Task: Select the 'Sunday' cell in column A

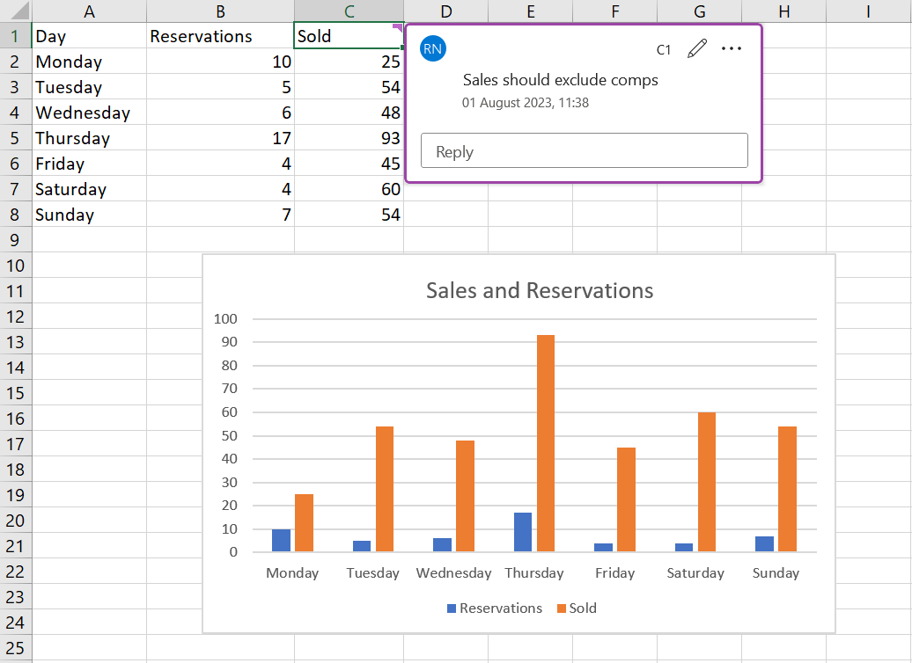Action: [89, 215]
